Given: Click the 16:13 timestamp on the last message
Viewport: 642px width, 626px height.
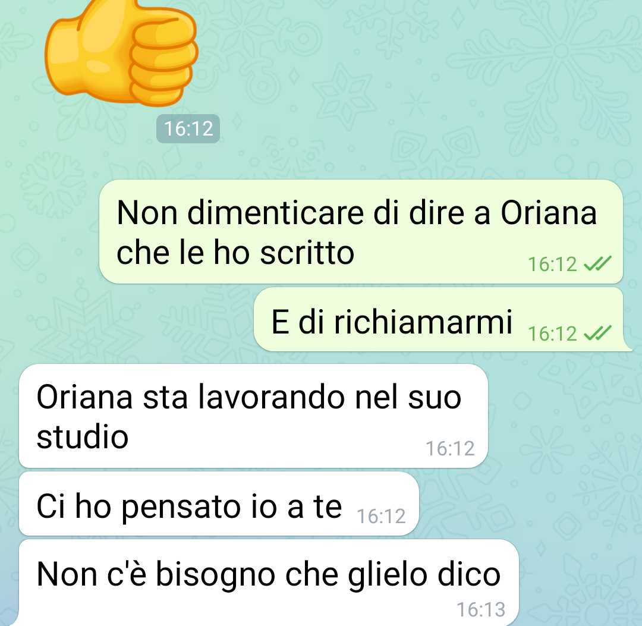Looking at the screenshot, I should click(481, 609).
